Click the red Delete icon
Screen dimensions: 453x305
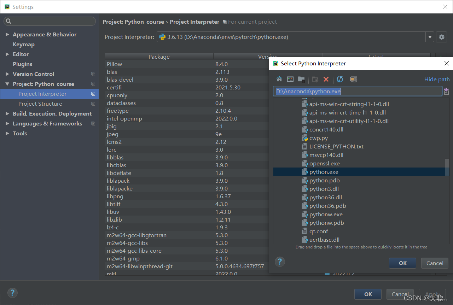tap(326, 79)
